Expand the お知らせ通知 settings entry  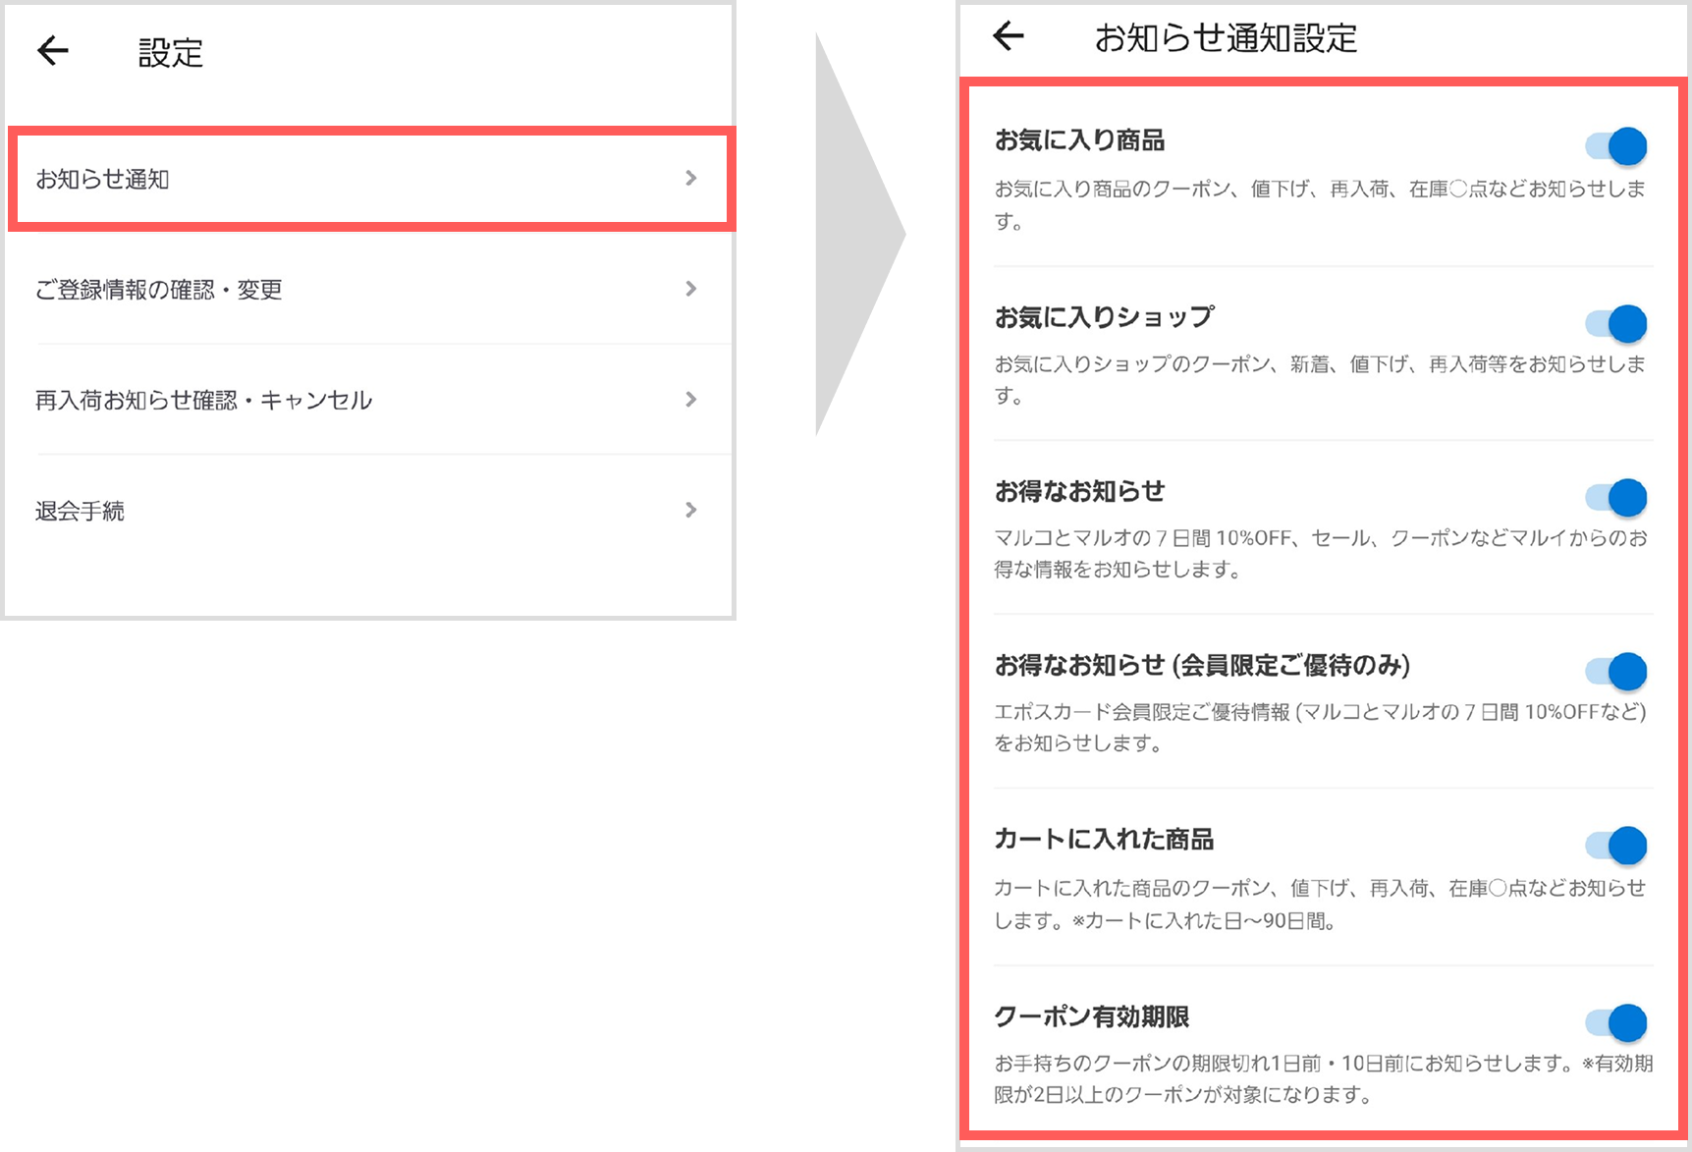point(692,179)
